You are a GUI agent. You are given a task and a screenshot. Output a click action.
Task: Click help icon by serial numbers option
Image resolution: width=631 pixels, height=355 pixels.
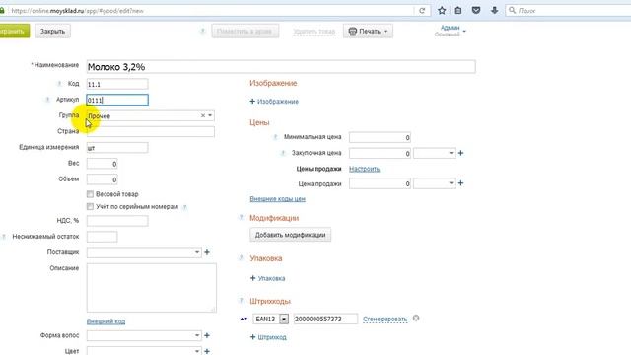tap(184, 207)
